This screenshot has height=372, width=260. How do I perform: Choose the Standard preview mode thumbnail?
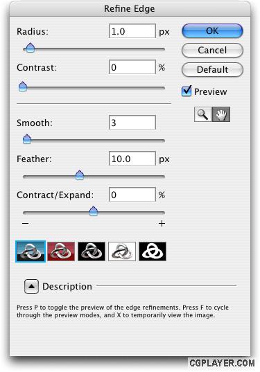coord(31,251)
